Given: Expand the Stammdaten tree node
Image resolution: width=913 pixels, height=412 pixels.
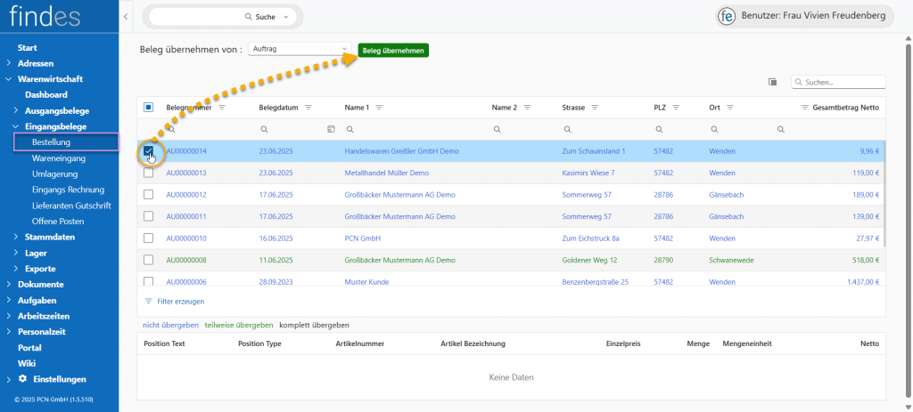Looking at the screenshot, I should coord(15,238).
